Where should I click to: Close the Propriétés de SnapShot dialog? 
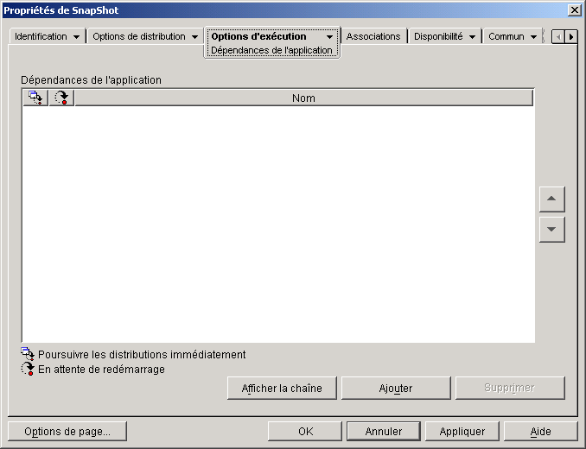click(x=575, y=10)
